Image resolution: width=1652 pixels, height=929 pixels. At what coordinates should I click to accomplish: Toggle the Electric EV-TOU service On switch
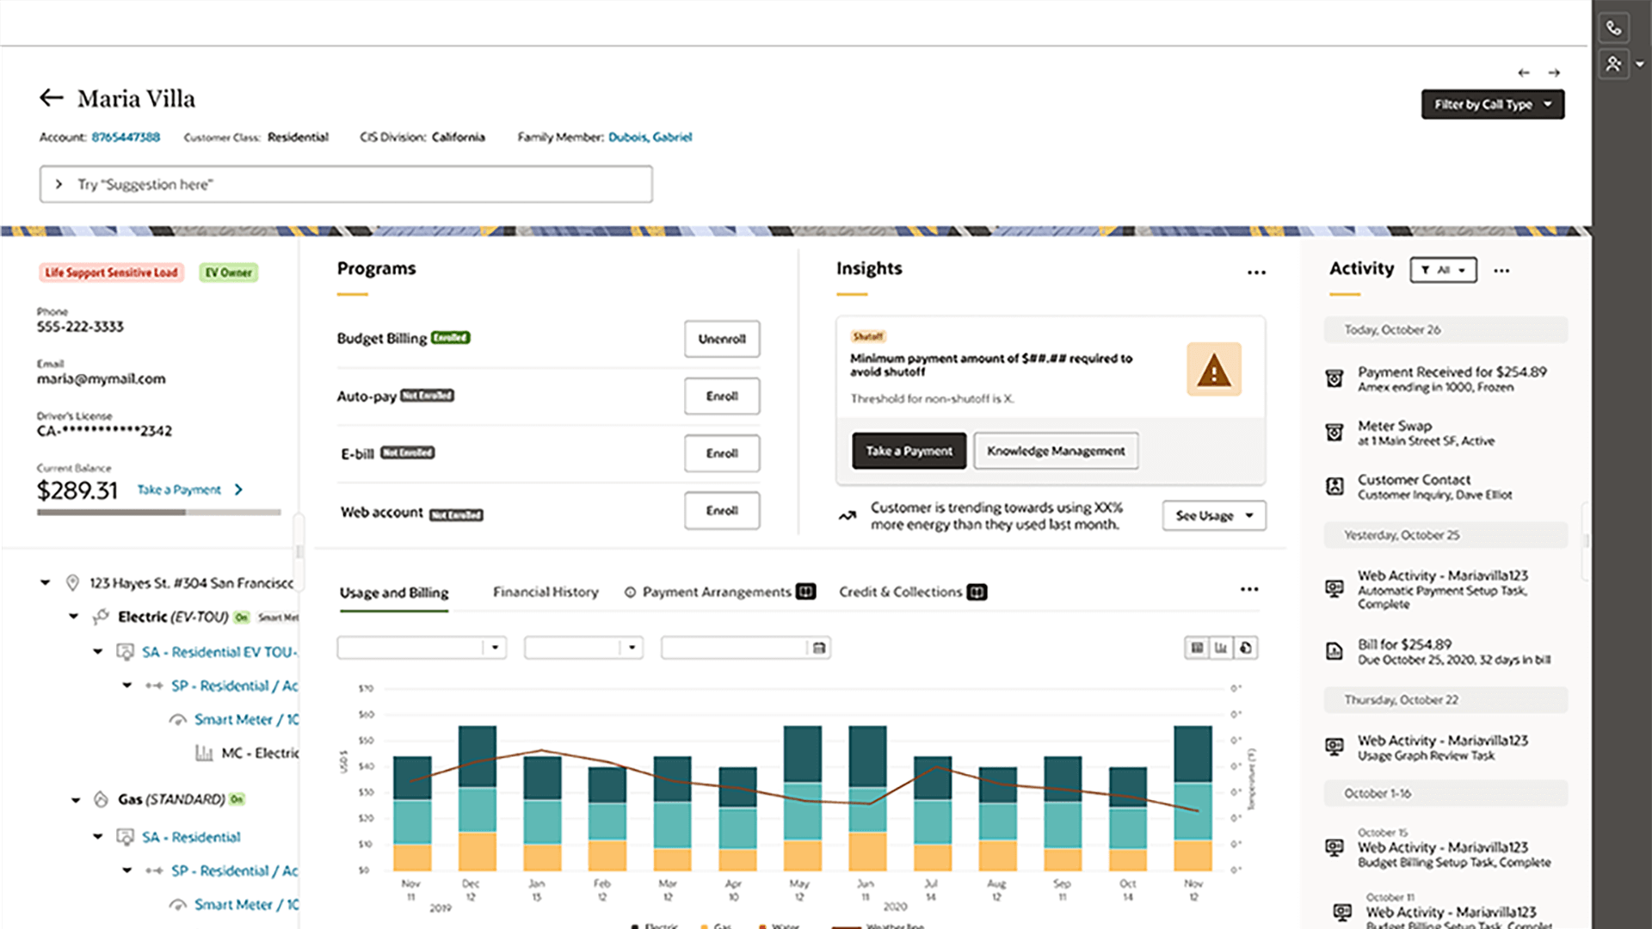click(x=242, y=617)
